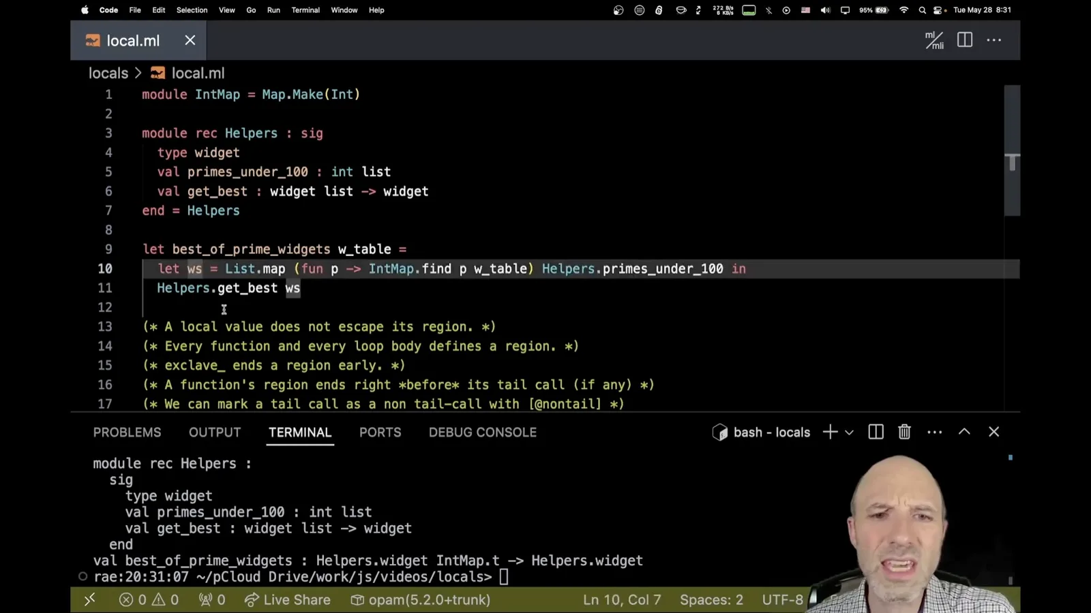Split the terminal panel
Image resolution: width=1091 pixels, height=613 pixels.
click(x=876, y=432)
